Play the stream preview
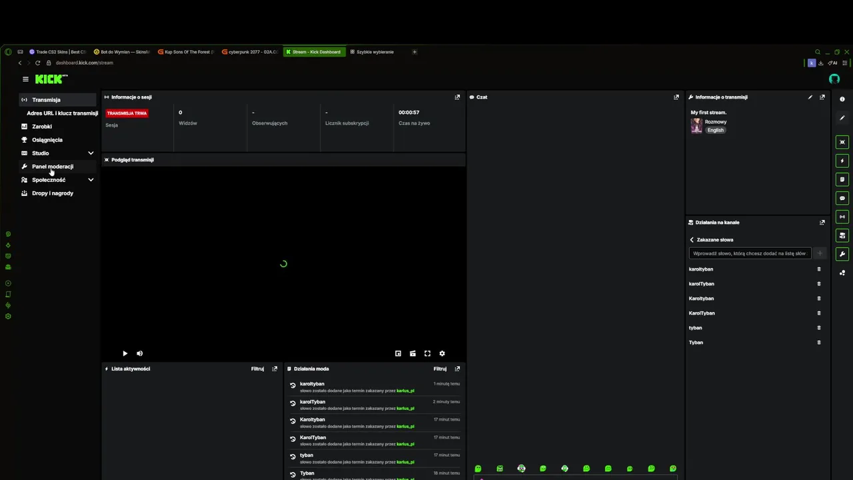Screen dimensions: 853x480 pyautogui.click(x=125, y=354)
